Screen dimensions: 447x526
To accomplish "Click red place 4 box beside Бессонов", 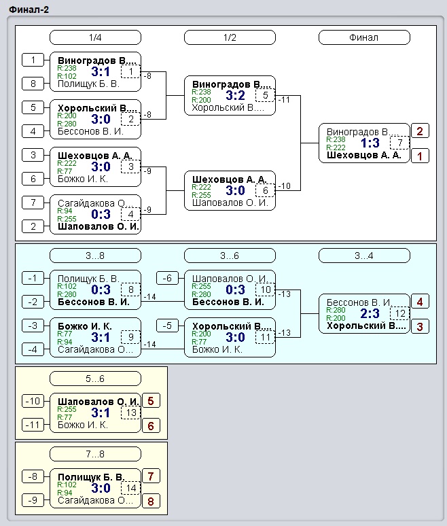I will coord(420,302).
